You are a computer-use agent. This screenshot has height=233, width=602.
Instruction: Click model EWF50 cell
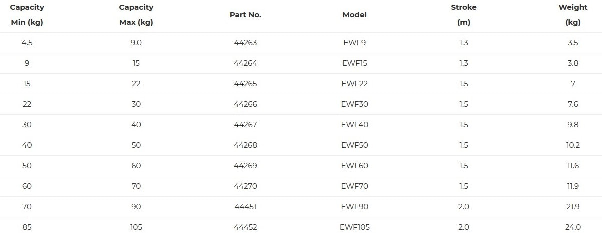pyautogui.click(x=355, y=145)
